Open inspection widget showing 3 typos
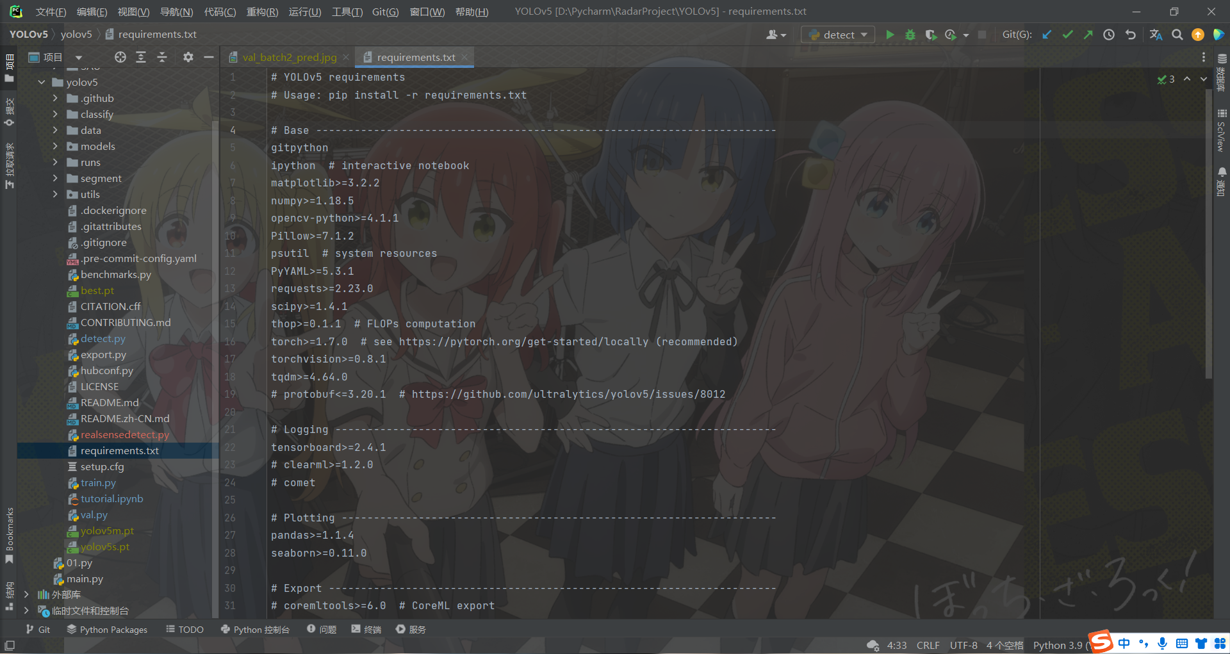 (x=1166, y=79)
